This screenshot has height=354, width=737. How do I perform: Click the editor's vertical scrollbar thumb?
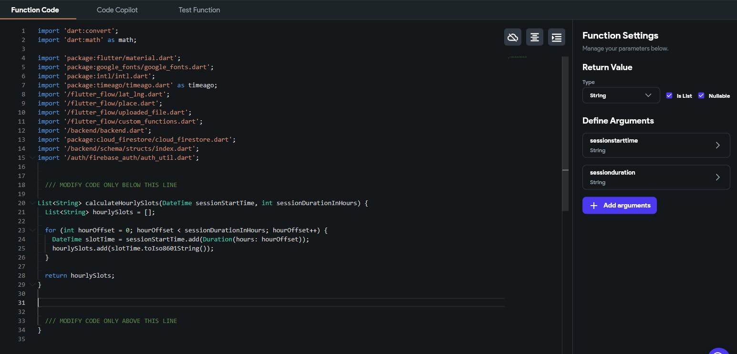point(565,134)
